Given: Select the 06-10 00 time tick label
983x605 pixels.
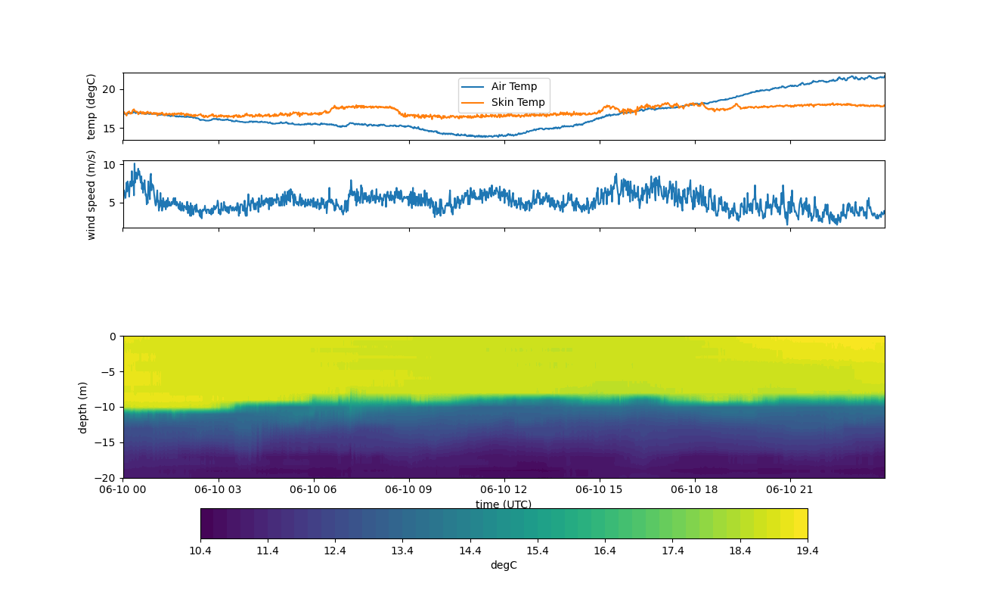Looking at the screenshot, I should point(123,489).
